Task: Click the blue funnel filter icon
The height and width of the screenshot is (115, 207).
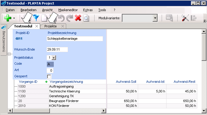Action: [36, 18]
